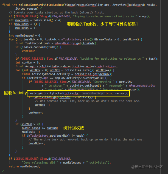
Task: Click the releaseSomeActivitiesLocked method name
Action: [41, 5]
